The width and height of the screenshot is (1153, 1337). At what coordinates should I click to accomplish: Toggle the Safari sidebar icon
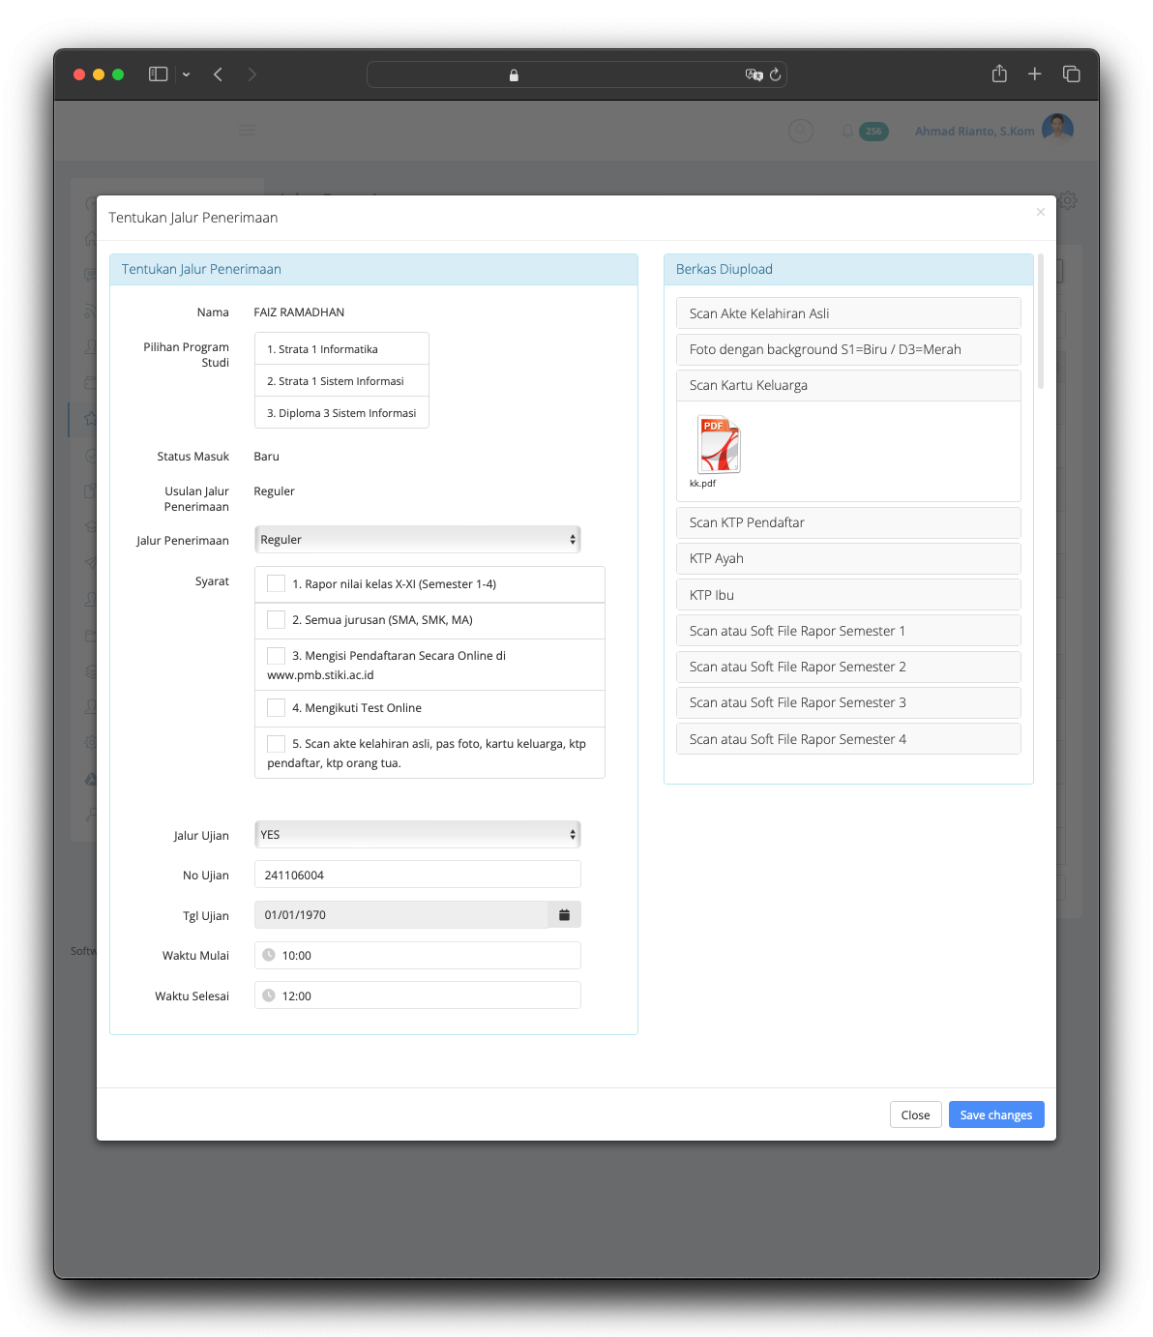[x=159, y=74]
